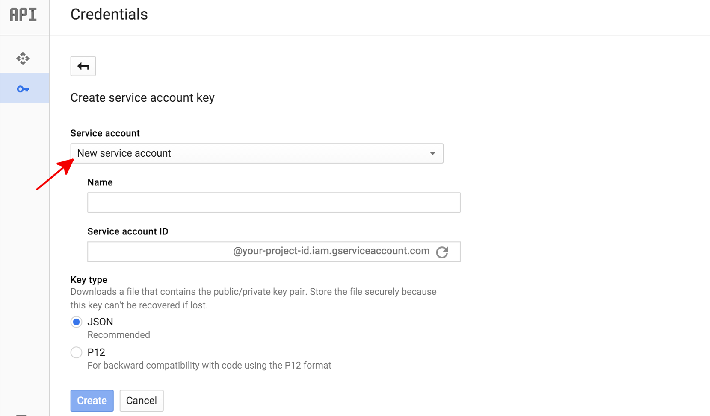This screenshot has width=710, height=416.
Task: Click inside the Name input field
Action: click(274, 202)
